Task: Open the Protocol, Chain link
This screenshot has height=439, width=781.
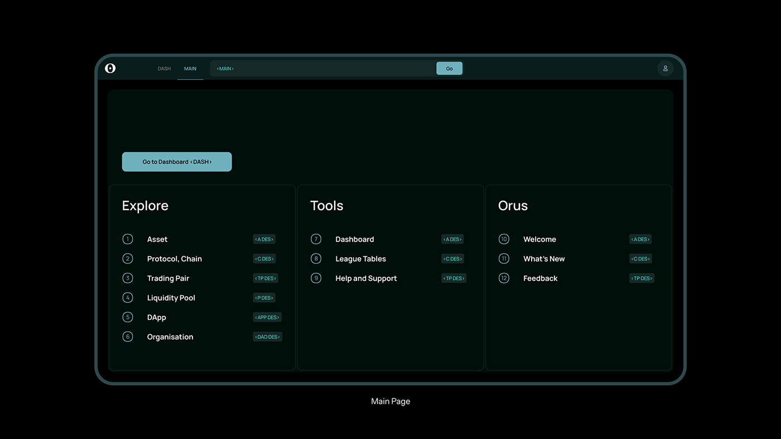Action: tap(175, 259)
